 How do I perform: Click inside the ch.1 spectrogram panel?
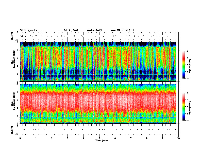pyautogui.click(x=98, y=62)
